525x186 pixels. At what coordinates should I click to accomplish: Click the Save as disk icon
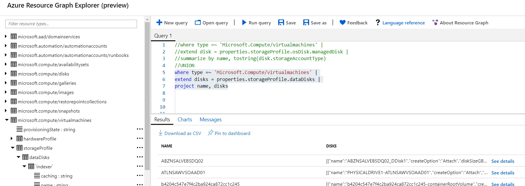click(306, 22)
